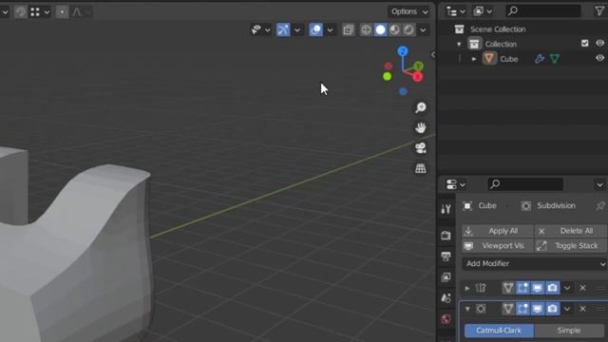Open properties panel options dropdown arrow
Viewport: 608px width, 342px height.
(599, 184)
